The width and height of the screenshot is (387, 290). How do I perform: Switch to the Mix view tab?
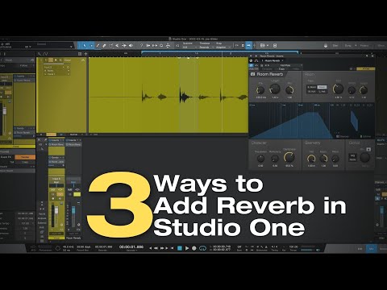(372, 249)
